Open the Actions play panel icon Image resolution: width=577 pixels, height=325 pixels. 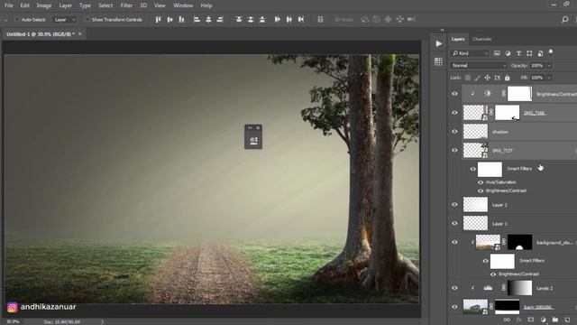439,44
